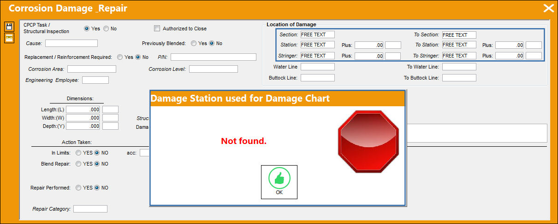Click the Repair Category field
558x224 pixels.
click(x=90, y=209)
